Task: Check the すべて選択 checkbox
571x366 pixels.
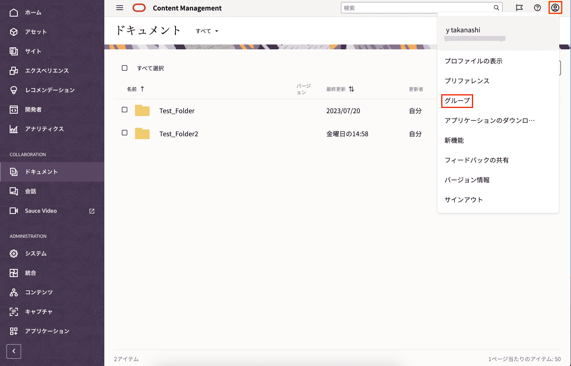Action: click(x=125, y=68)
